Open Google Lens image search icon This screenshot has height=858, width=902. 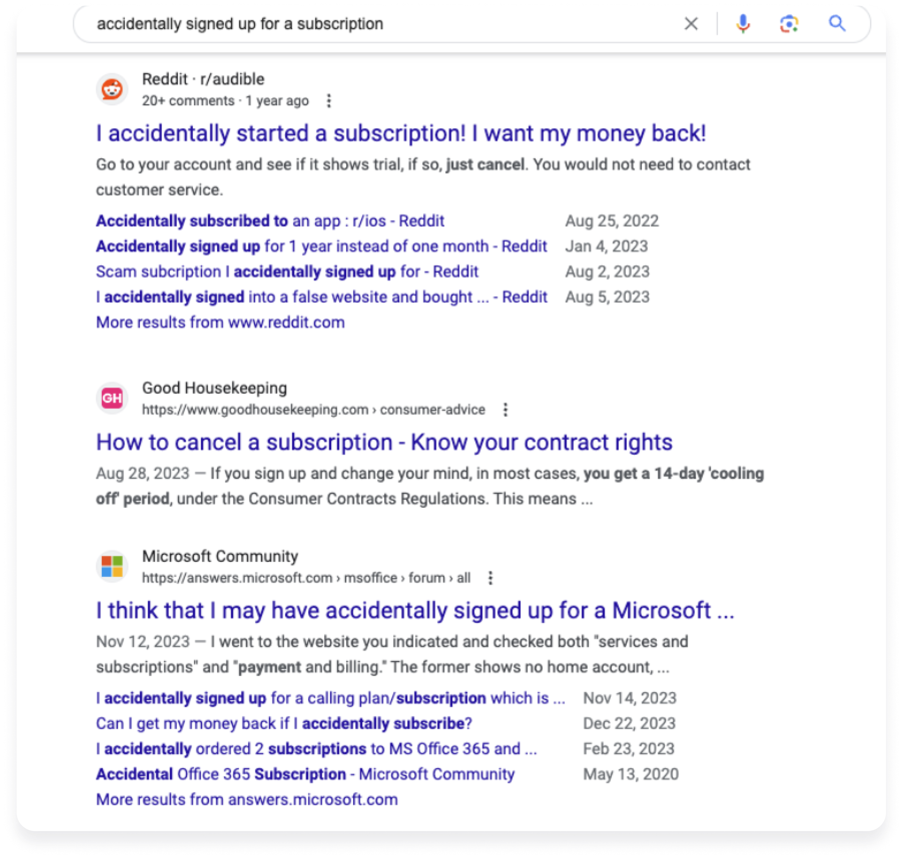(789, 23)
